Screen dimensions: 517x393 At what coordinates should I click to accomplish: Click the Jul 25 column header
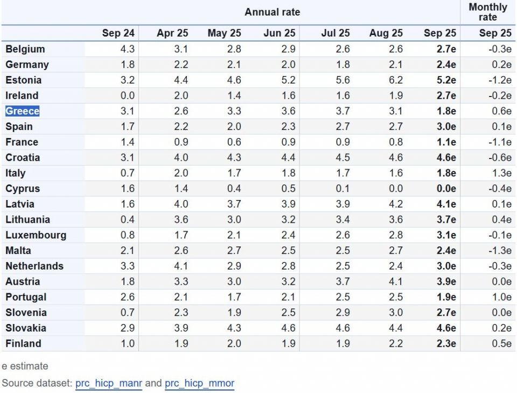(x=336, y=33)
